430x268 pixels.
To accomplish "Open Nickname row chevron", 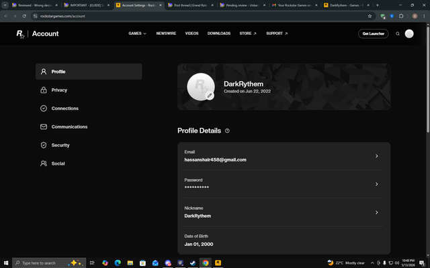I will point(376,212).
